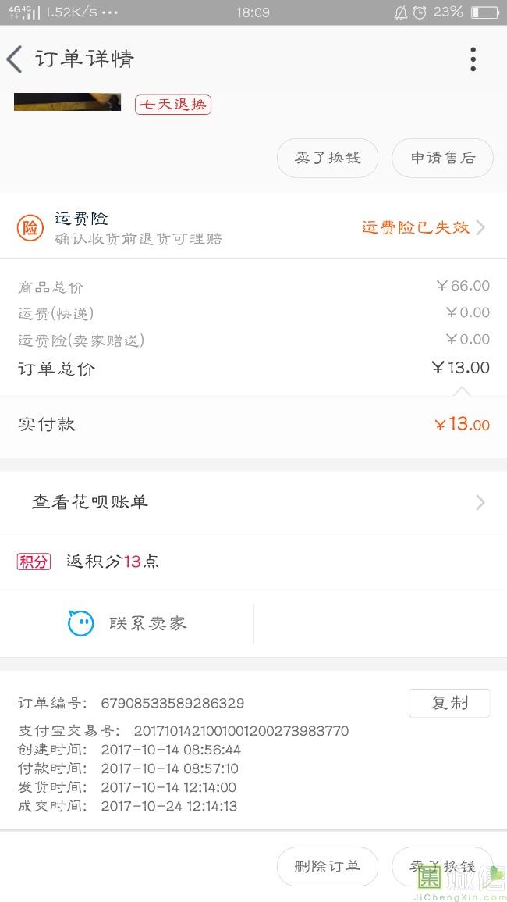Screen dimensions: 507x902
Task: Tap the 积分 points badge icon
Action: pyautogui.click(x=34, y=562)
